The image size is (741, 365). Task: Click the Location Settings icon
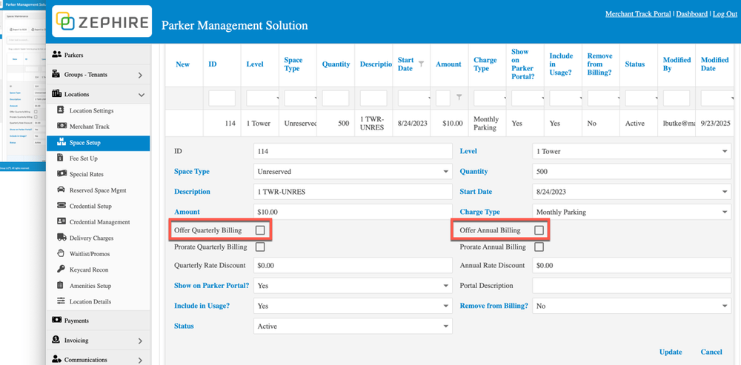61,110
